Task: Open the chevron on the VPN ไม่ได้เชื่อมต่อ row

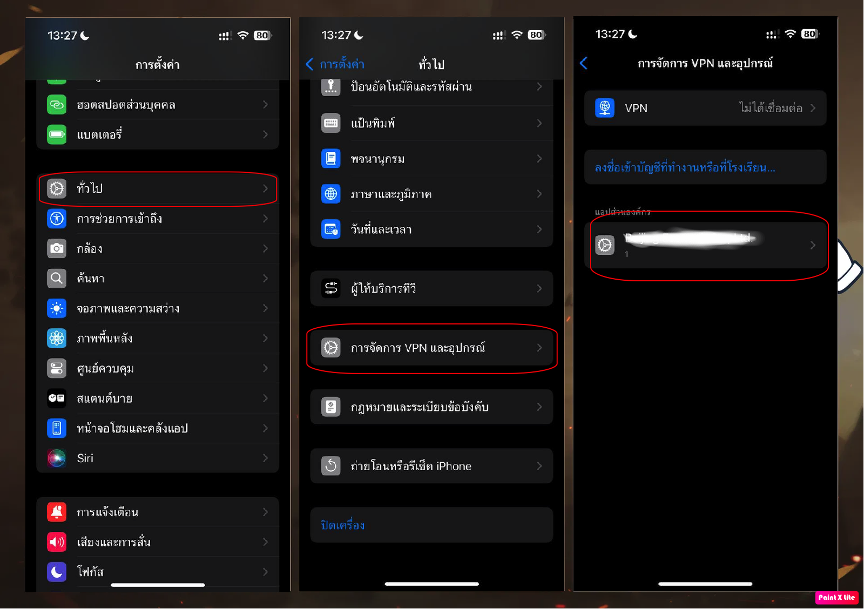Action: 813,108
